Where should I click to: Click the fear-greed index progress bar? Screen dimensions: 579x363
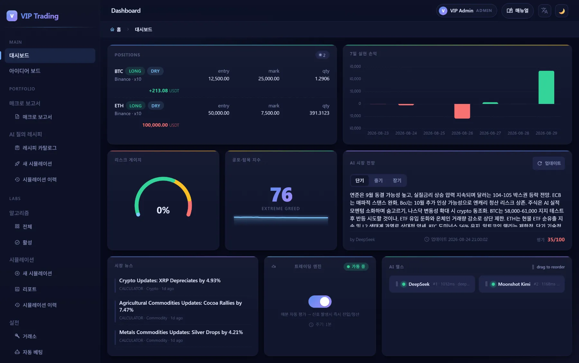tap(281, 218)
